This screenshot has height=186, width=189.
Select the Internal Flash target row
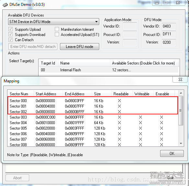pos(109,70)
